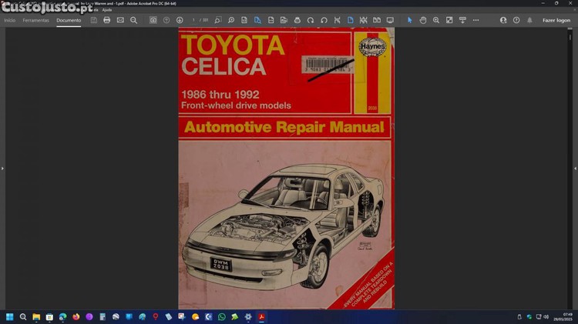Image resolution: width=578 pixels, height=324 pixels.
Task: Open the Windows Start menu
Action: pyautogui.click(x=10, y=316)
